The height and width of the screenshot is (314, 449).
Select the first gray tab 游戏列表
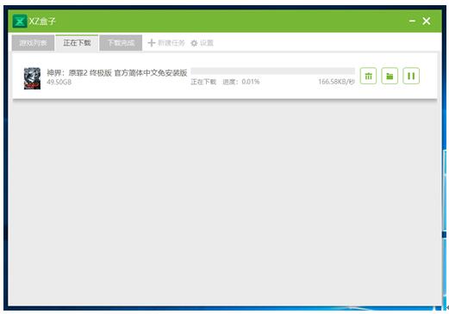click(x=33, y=43)
